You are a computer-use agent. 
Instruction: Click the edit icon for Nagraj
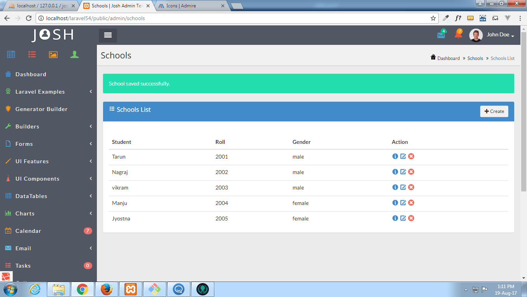click(403, 172)
